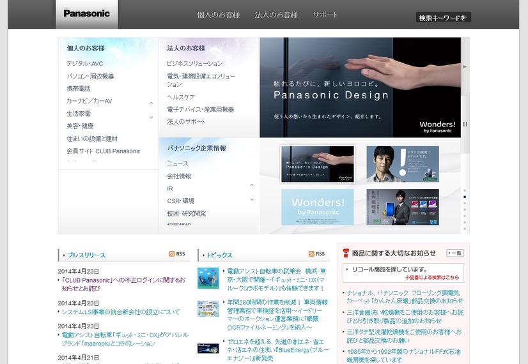528x364 pixels.
Task: Open 電子デバイス・産業用機器 link
Action: click(200, 109)
